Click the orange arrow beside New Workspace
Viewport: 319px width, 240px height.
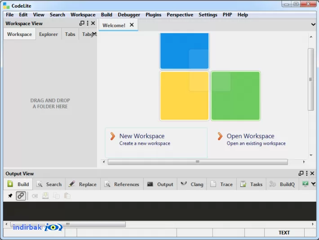[112, 136]
